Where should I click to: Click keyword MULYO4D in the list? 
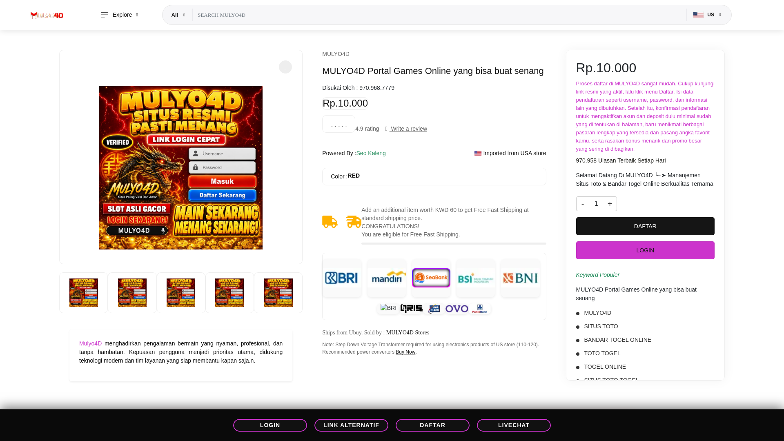coord(597,313)
